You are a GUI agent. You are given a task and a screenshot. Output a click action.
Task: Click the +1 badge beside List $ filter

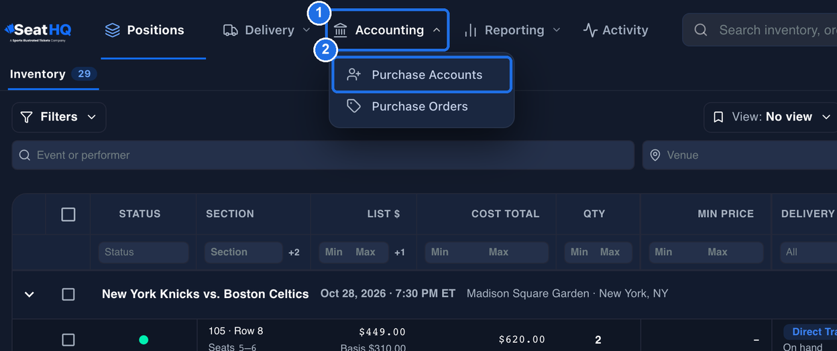400,253
